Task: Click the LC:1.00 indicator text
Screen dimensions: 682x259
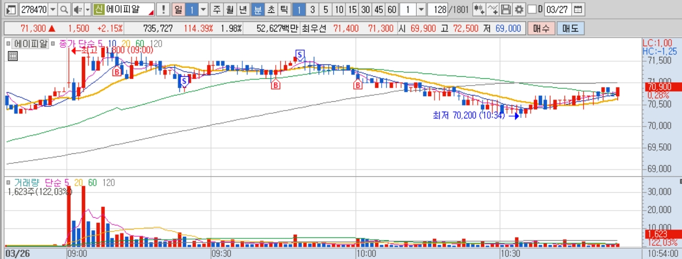Action: [x=657, y=43]
